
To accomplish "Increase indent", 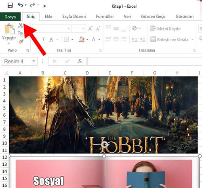I will 143,39.
